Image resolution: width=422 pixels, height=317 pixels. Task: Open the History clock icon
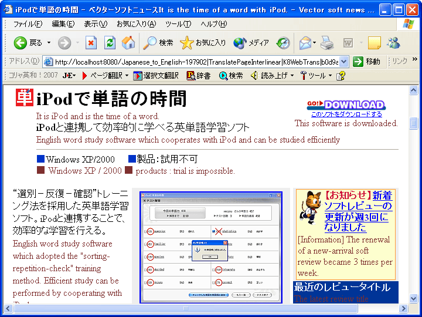pos(283,43)
